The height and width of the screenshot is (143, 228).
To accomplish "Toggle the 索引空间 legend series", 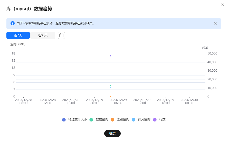I will point(120,119).
